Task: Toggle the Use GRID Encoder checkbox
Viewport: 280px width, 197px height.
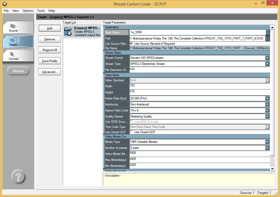Action: [132, 122]
